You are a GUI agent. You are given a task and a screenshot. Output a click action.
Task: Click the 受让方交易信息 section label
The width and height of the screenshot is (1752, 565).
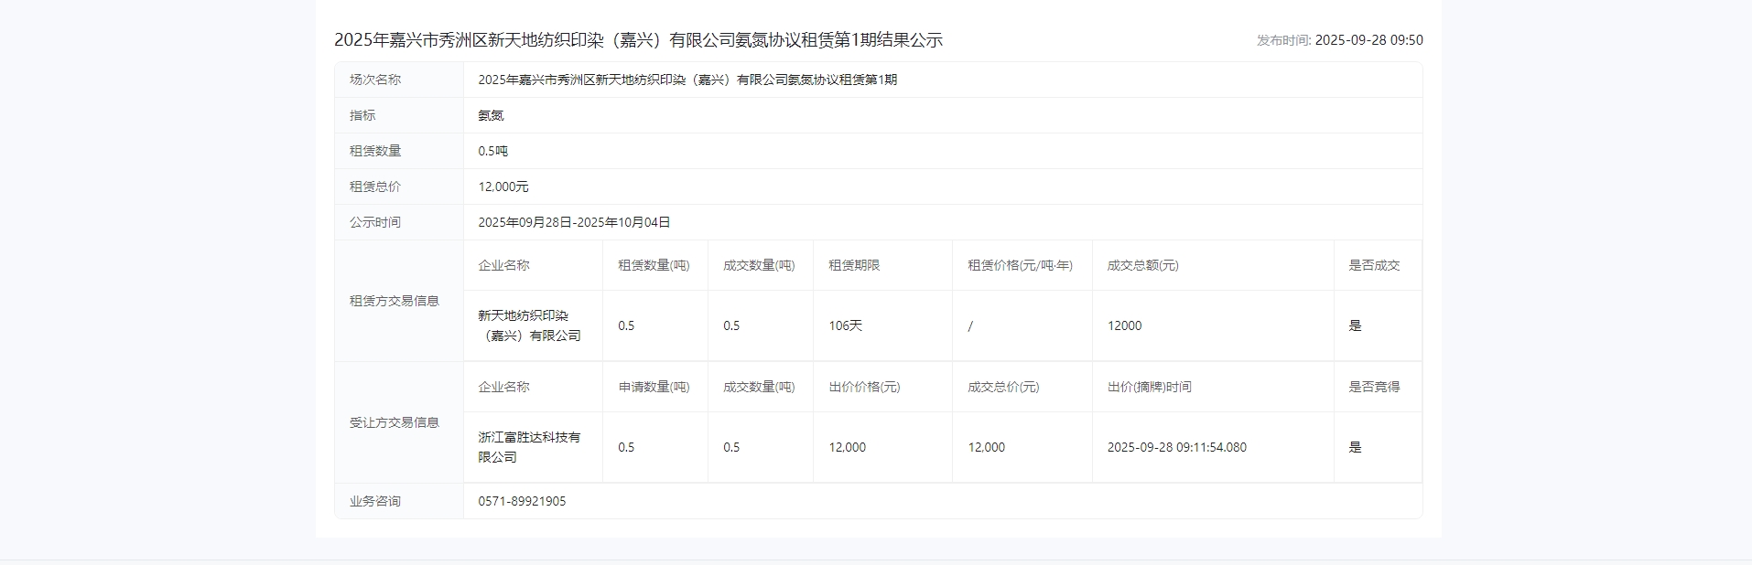click(395, 422)
